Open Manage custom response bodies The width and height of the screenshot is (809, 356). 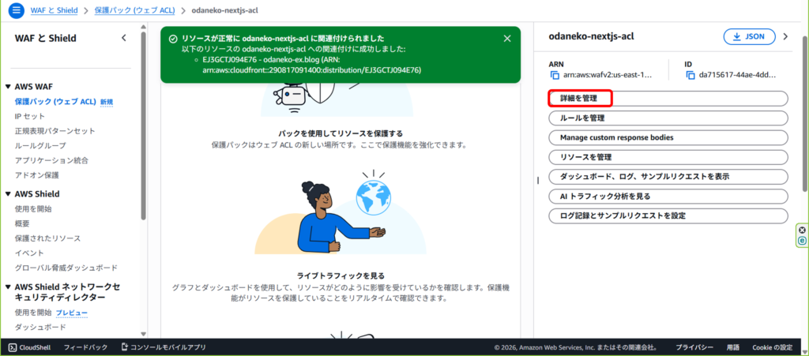point(668,137)
